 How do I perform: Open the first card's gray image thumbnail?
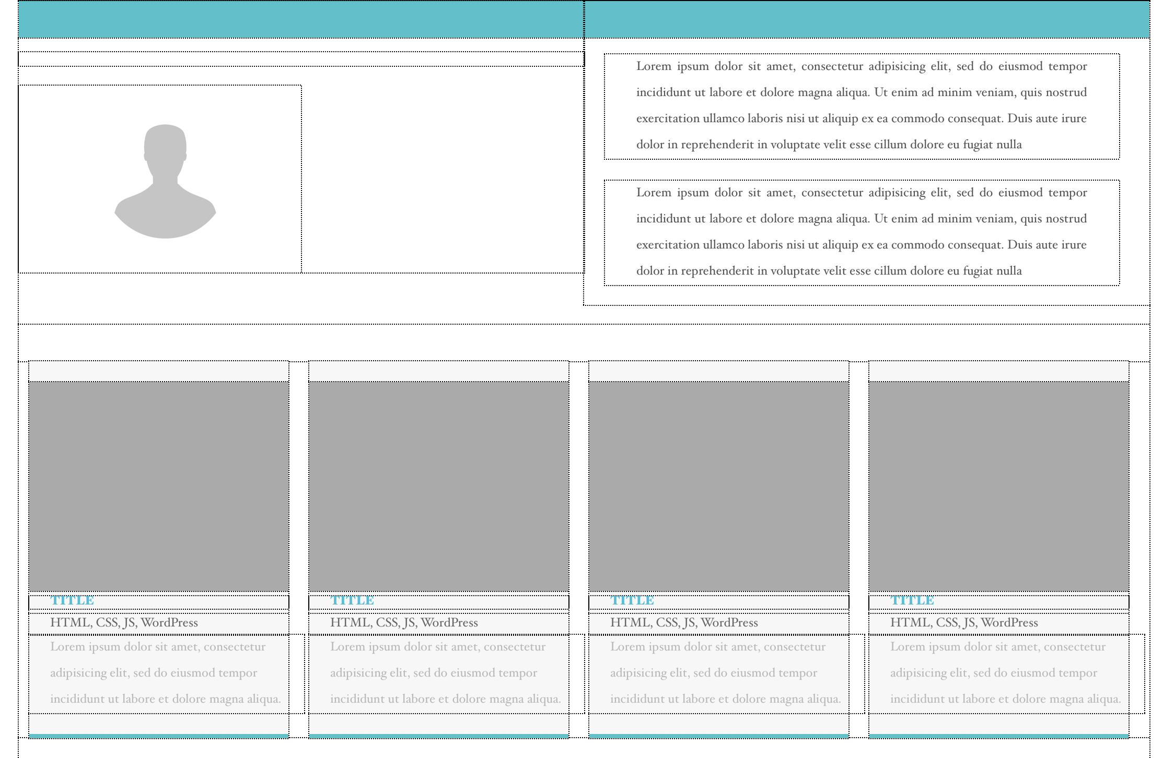pyautogui.click(x=159, y=485)
